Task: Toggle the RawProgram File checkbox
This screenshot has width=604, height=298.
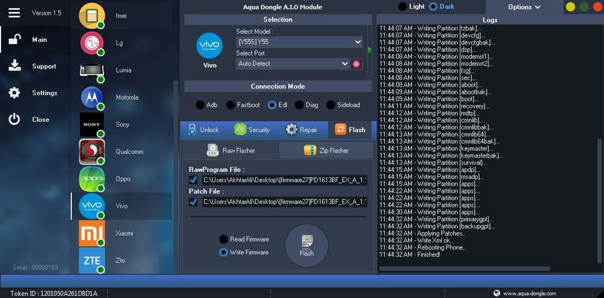Action: click(x=193, y=180)
